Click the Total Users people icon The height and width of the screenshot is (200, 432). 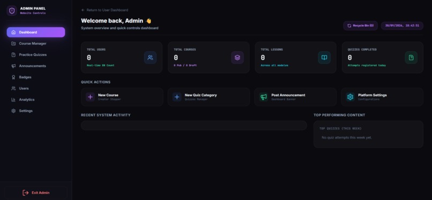click(150, 58)
